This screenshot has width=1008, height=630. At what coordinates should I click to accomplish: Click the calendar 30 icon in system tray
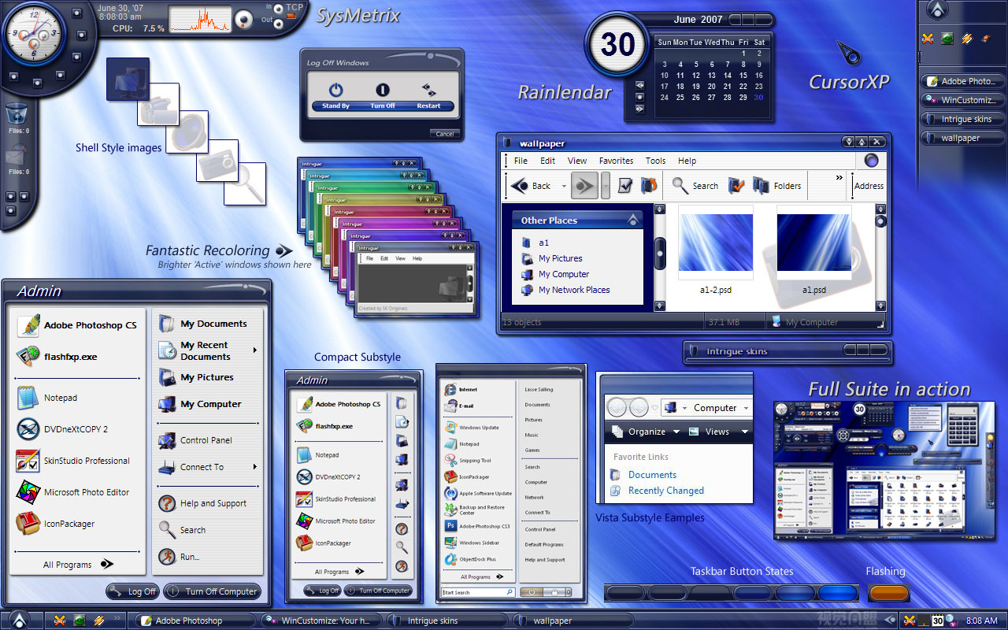938,621
